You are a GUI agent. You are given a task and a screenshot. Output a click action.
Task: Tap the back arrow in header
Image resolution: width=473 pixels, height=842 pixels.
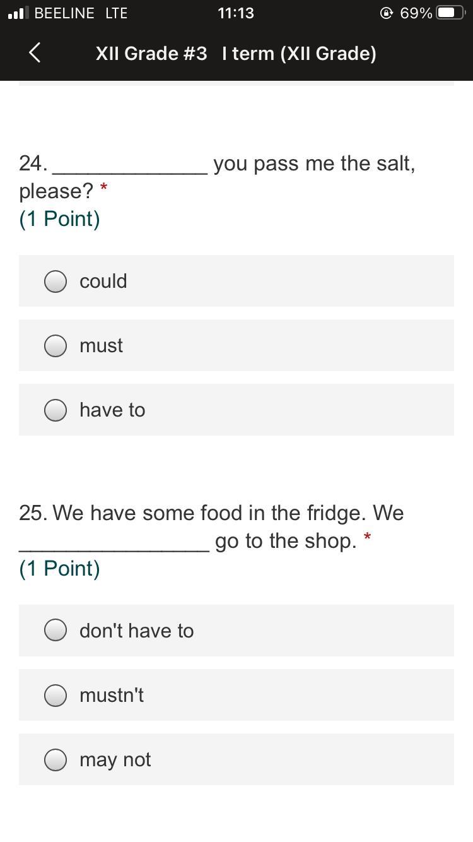[35, 53]
